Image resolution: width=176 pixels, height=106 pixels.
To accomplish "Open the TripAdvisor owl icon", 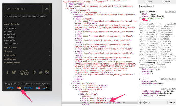I will tap(24, 72).
